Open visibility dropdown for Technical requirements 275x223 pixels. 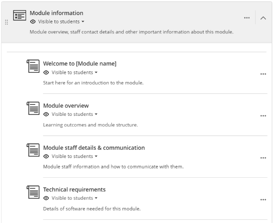(74, 198)
